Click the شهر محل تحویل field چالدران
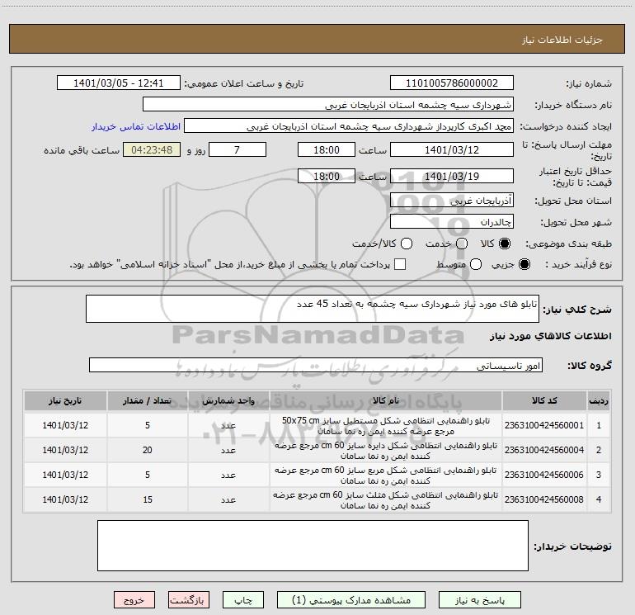The height and width of the screenshot is (615, 635). pyautogui.click(x=452, y=222)
